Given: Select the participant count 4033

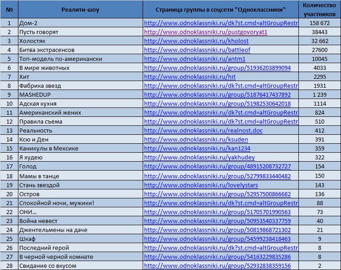Looking at the screenshot, I should (x=319, y=68).
